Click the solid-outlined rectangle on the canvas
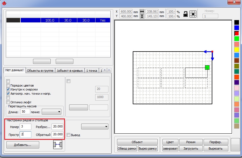The width and height of the screenshot is (242, 158). (x=196, y=73)
